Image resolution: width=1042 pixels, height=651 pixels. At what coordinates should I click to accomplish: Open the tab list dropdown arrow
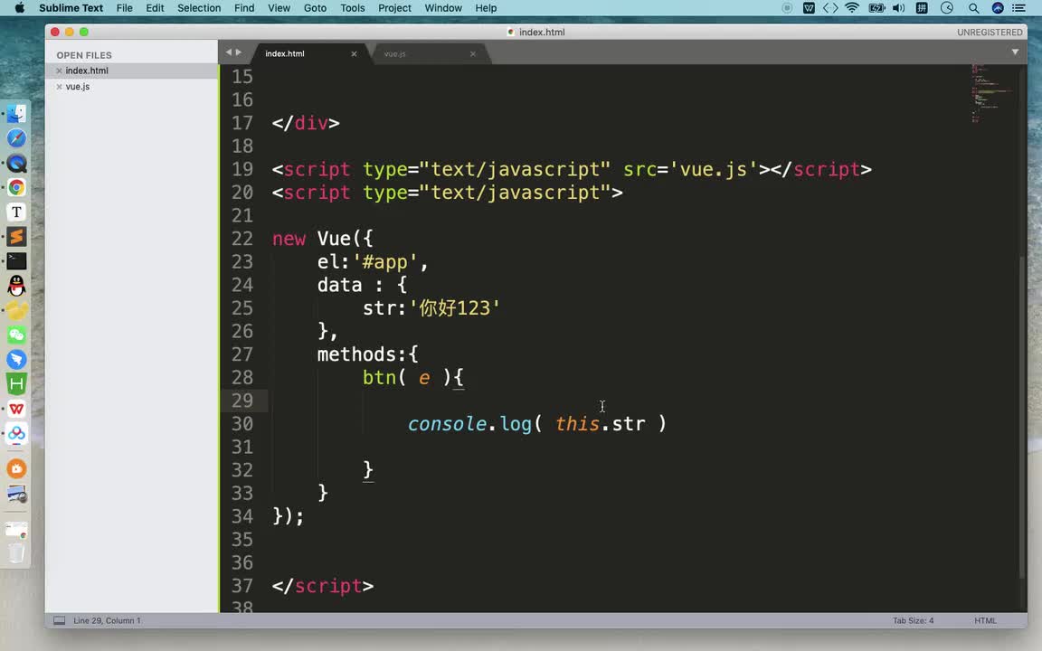[1015, 52]
